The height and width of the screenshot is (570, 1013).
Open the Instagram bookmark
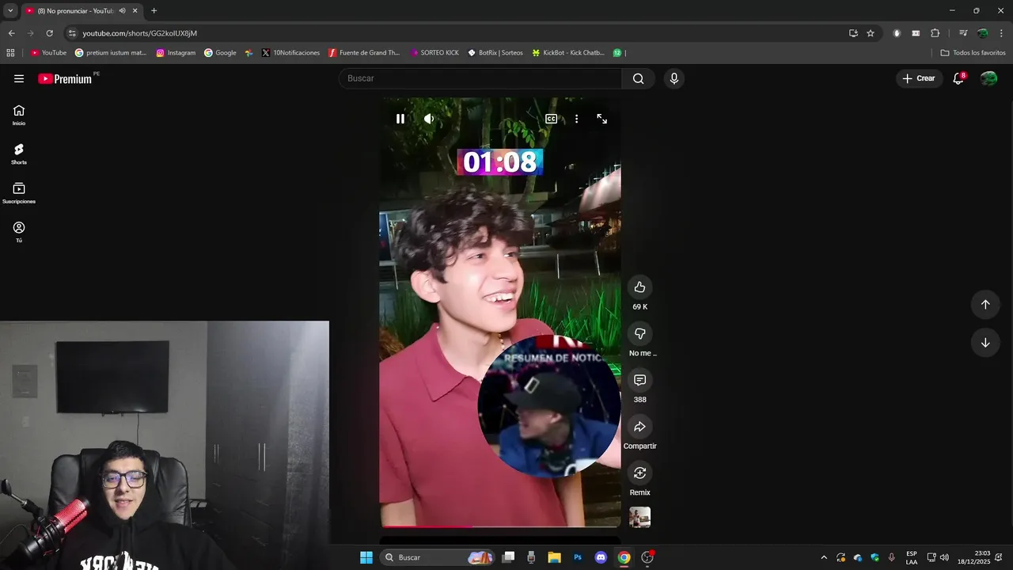(176, 53)
